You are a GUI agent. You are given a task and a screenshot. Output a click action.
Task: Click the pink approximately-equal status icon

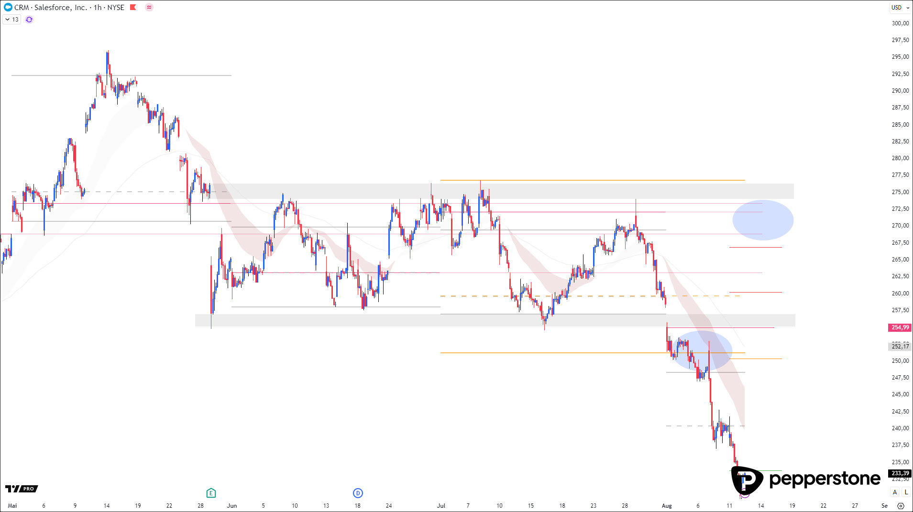click(149, 7)
